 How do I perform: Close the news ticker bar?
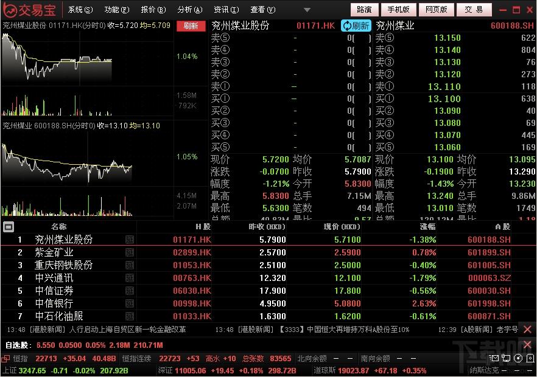[x=527, y=330]
